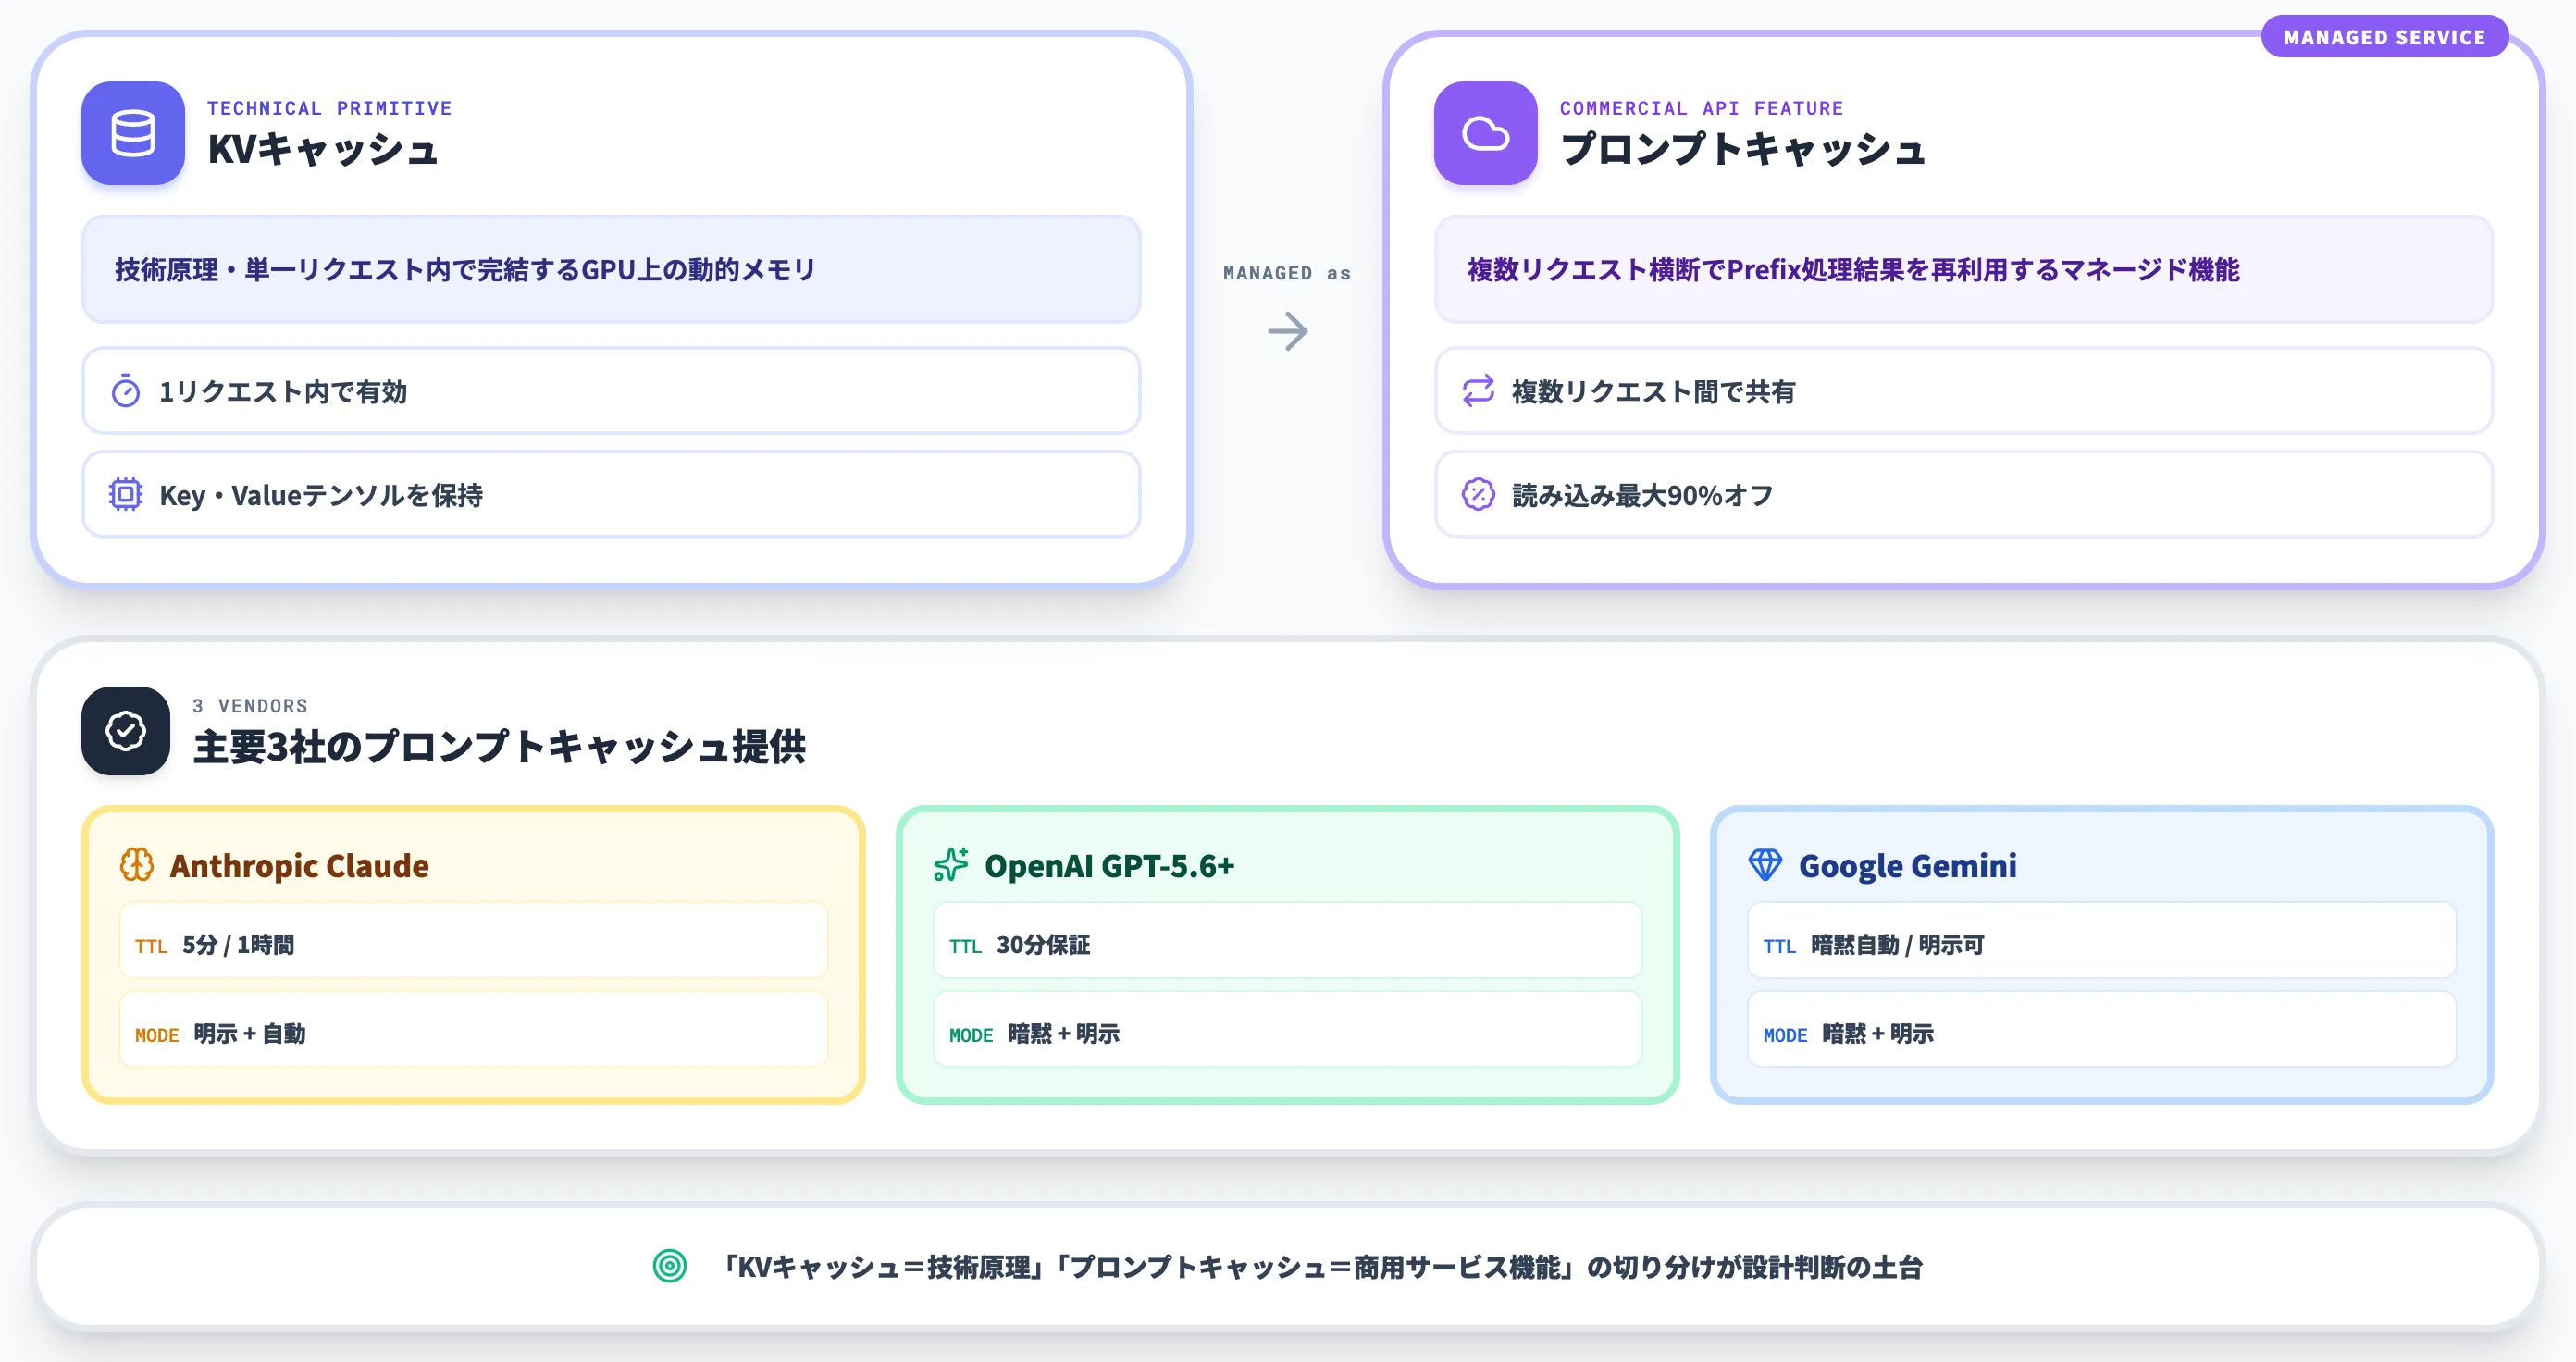The image size is (2576, 1362).
Task: Click the 1リクエスト内で有効 row
Action: tap(611, 391)
